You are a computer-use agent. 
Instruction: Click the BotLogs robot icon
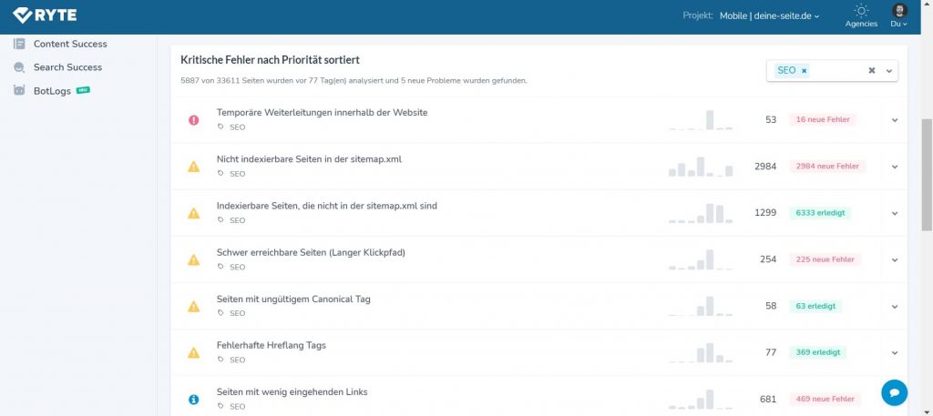[x=20, y=91]
